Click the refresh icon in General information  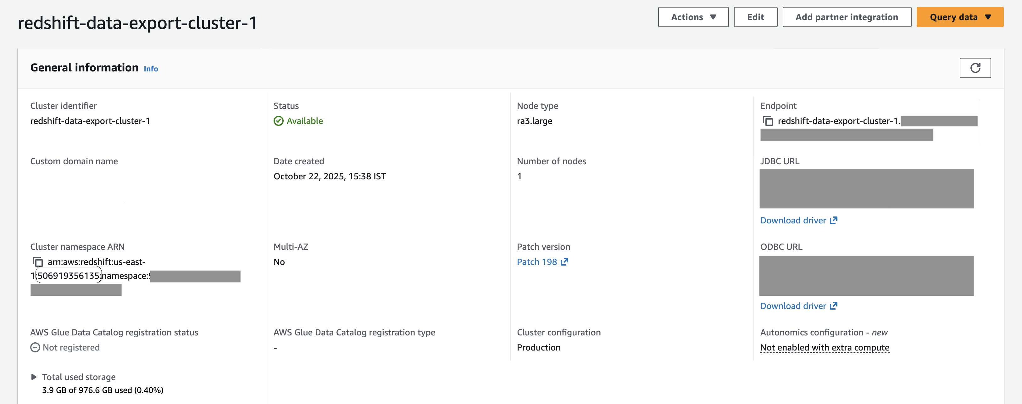point(975,68)
